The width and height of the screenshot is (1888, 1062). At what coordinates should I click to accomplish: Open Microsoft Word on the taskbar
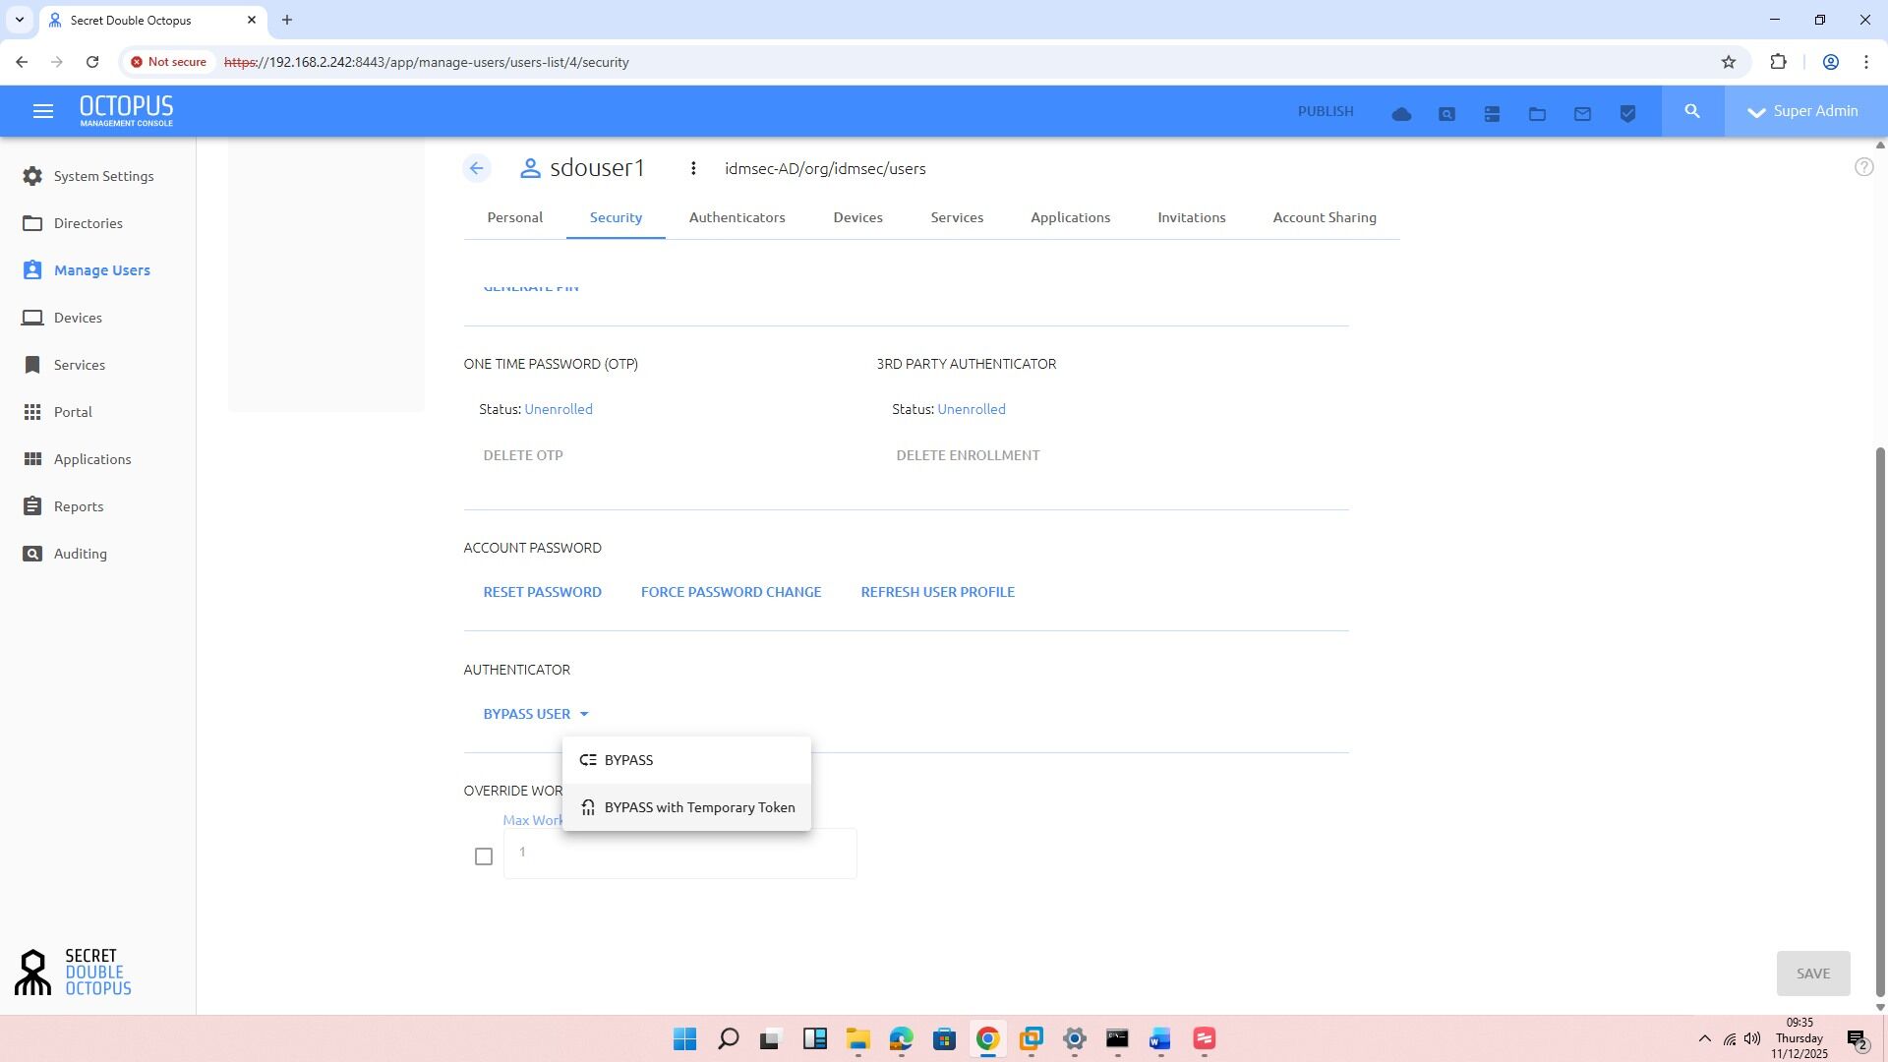(x=1160, y=1039)
